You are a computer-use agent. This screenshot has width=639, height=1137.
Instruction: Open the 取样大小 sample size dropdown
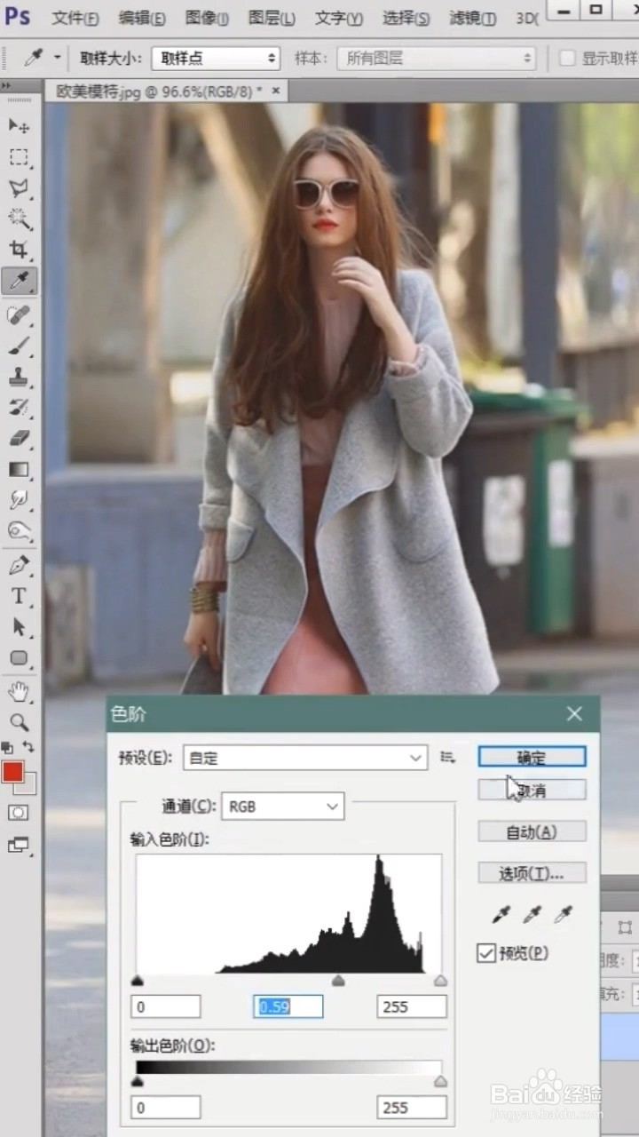click(x=216, y=59)
